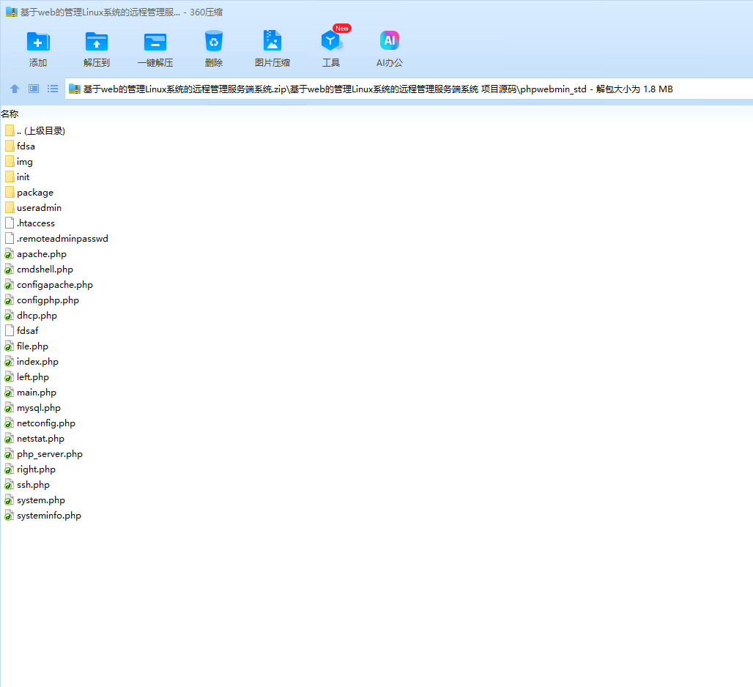Select the cmdshell.php file
Viewport: 753px width, 687px height.
coord(39,269)
